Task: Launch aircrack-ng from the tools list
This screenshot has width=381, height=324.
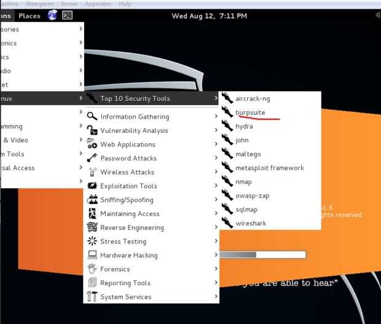Action: pyautogui.click(x=270, y=98)
